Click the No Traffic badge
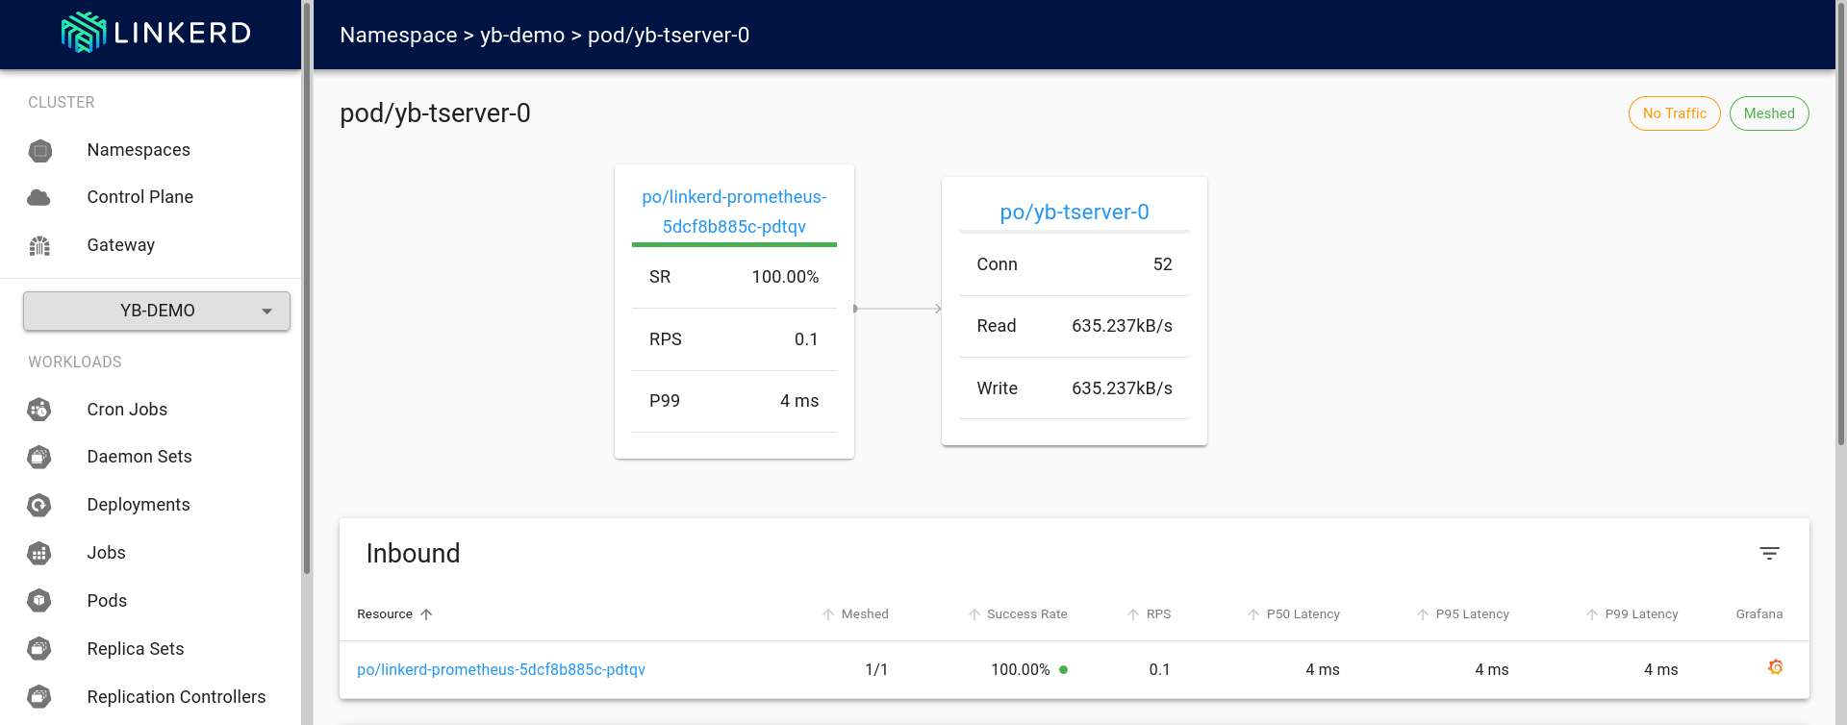Image resolution: width=1847 pixels, height=725 pixels. (1675, 113)
